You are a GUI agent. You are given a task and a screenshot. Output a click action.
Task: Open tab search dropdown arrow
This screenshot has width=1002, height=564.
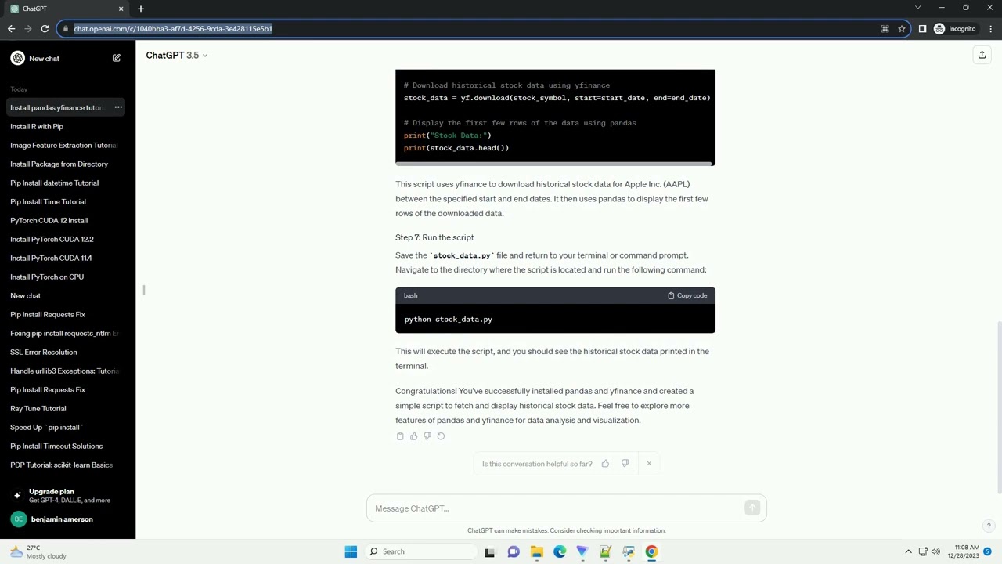[x=917, y=8]
